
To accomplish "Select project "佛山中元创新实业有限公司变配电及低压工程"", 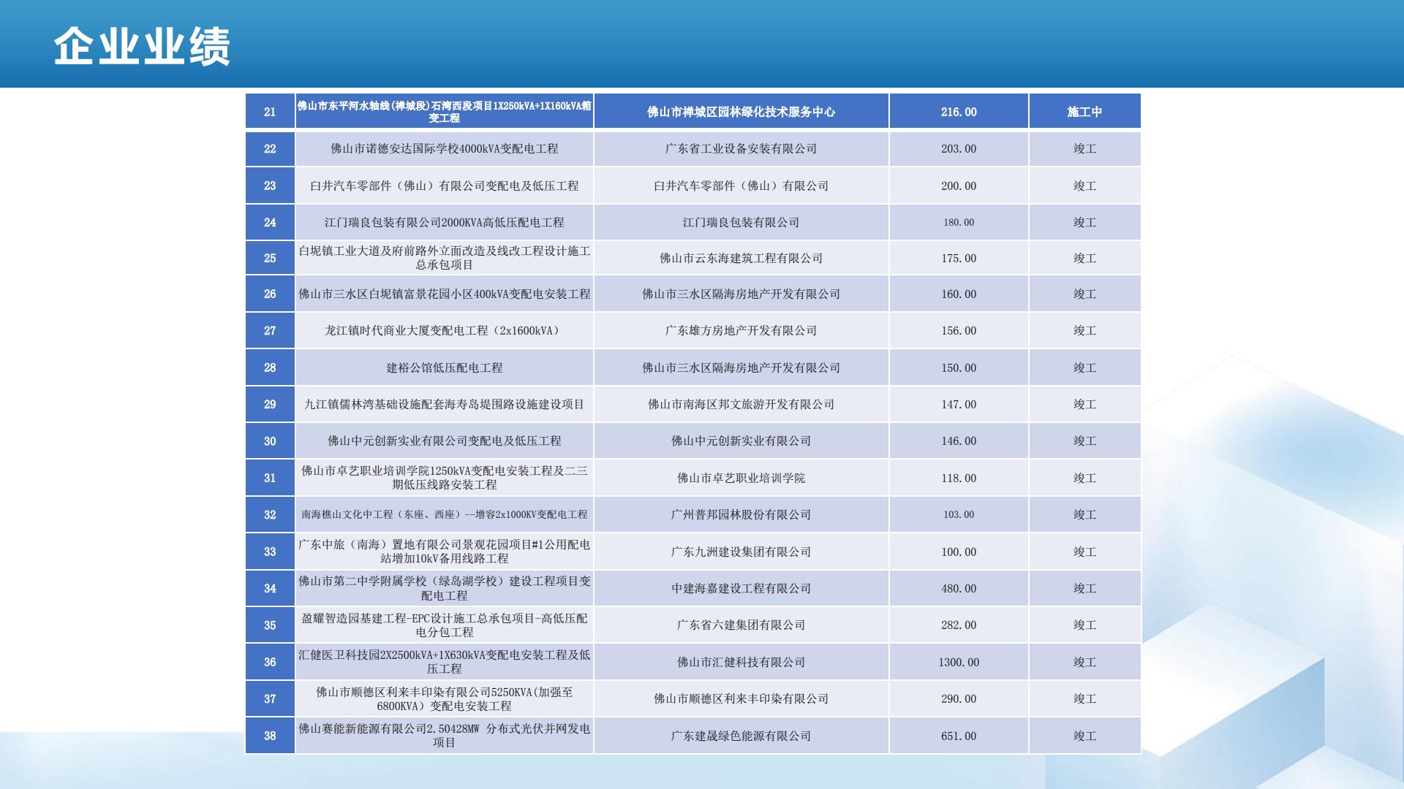I will (445, 441).
